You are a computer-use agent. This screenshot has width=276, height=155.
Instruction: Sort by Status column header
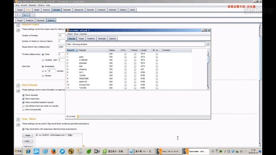[x=114, y=50]
